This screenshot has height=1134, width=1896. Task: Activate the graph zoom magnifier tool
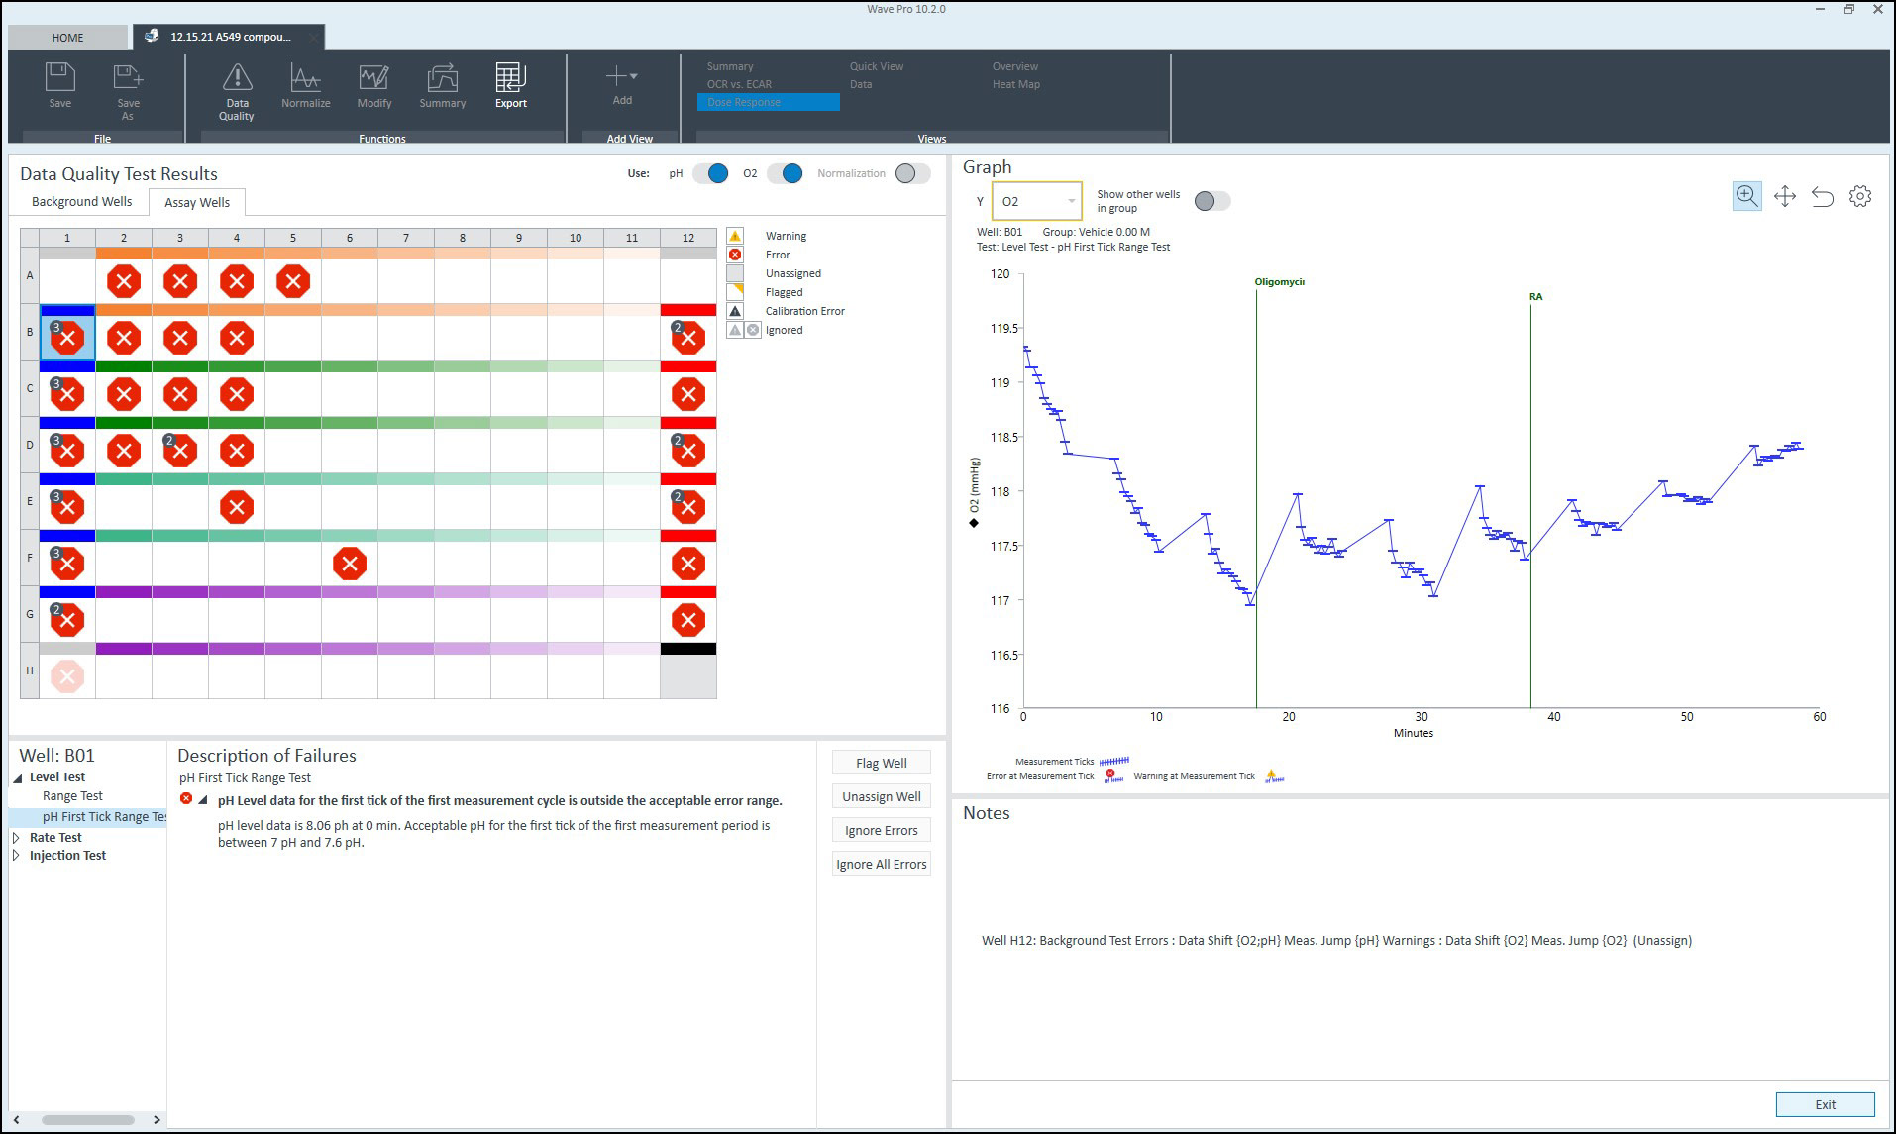tap(1746, 196)
